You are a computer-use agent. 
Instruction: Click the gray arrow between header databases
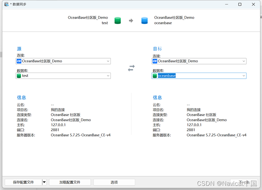[131, 20]
